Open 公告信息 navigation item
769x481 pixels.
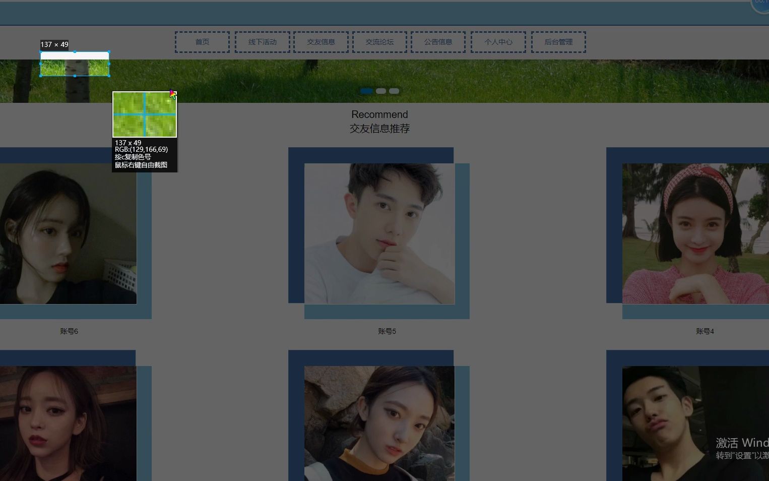tap(438, 42)
